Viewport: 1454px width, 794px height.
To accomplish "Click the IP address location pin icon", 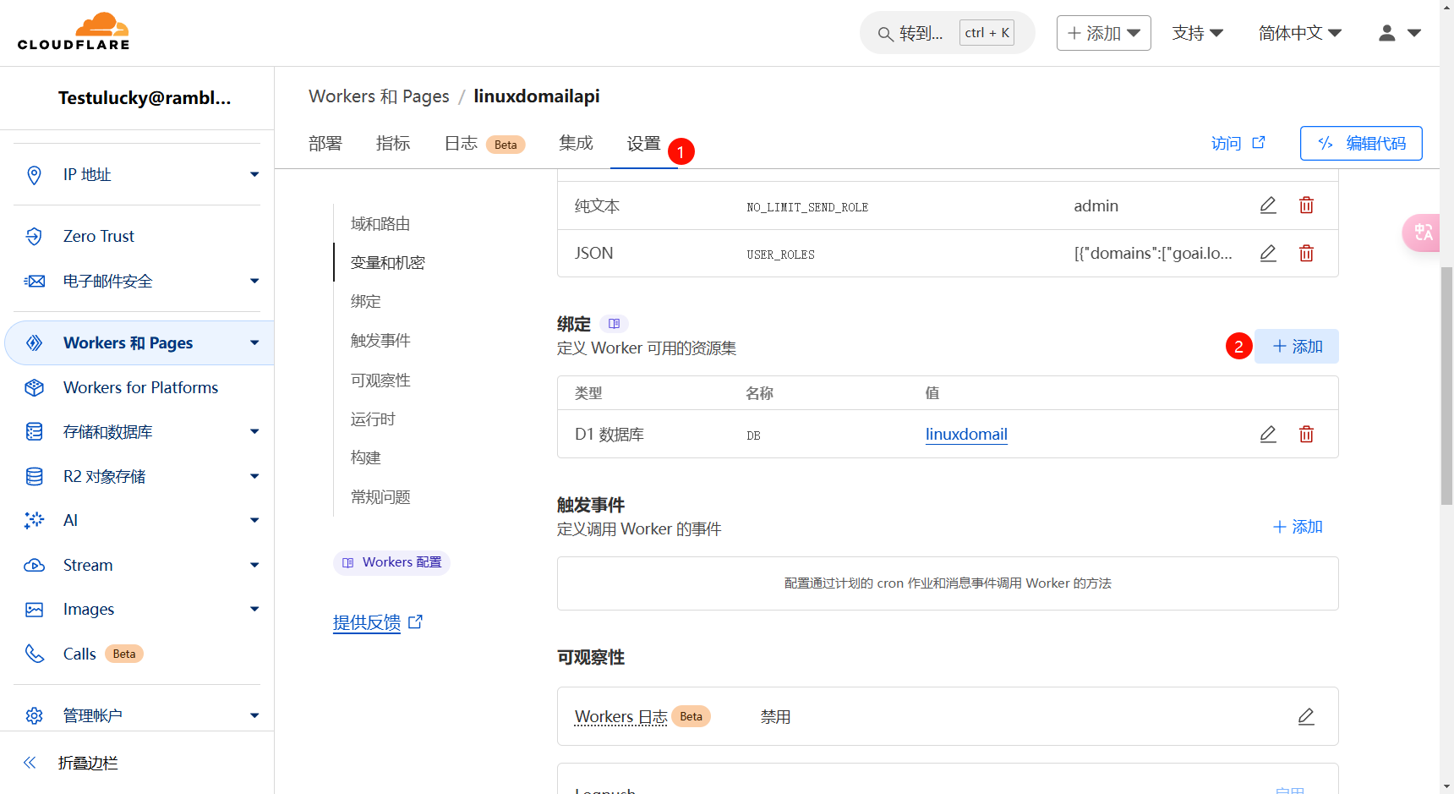I will tap(34, 175).
